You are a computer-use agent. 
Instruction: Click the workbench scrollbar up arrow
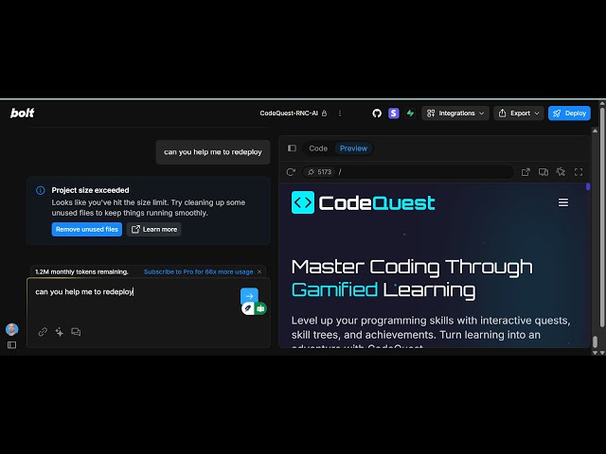[596, 131]
